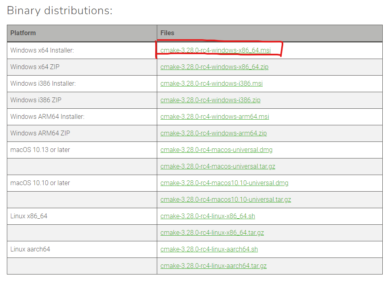Select the "Windows x64 Installer:" platform cell
Viewport: 390px width, 285px height.
pos(42,50)
